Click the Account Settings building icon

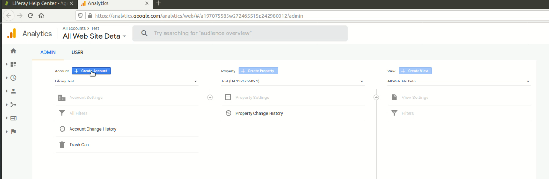click(62, 98)
